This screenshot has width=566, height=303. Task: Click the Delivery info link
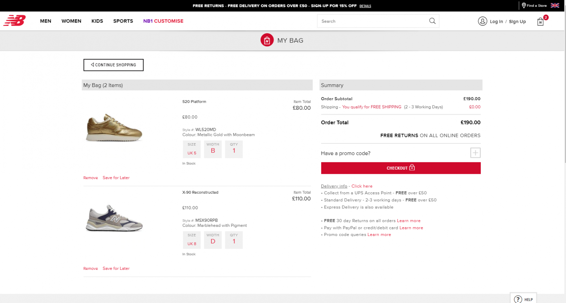pyautogui.click(x=334, y=186)
